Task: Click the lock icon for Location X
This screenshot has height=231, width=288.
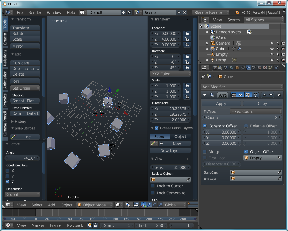Action: tap(187, 34)
